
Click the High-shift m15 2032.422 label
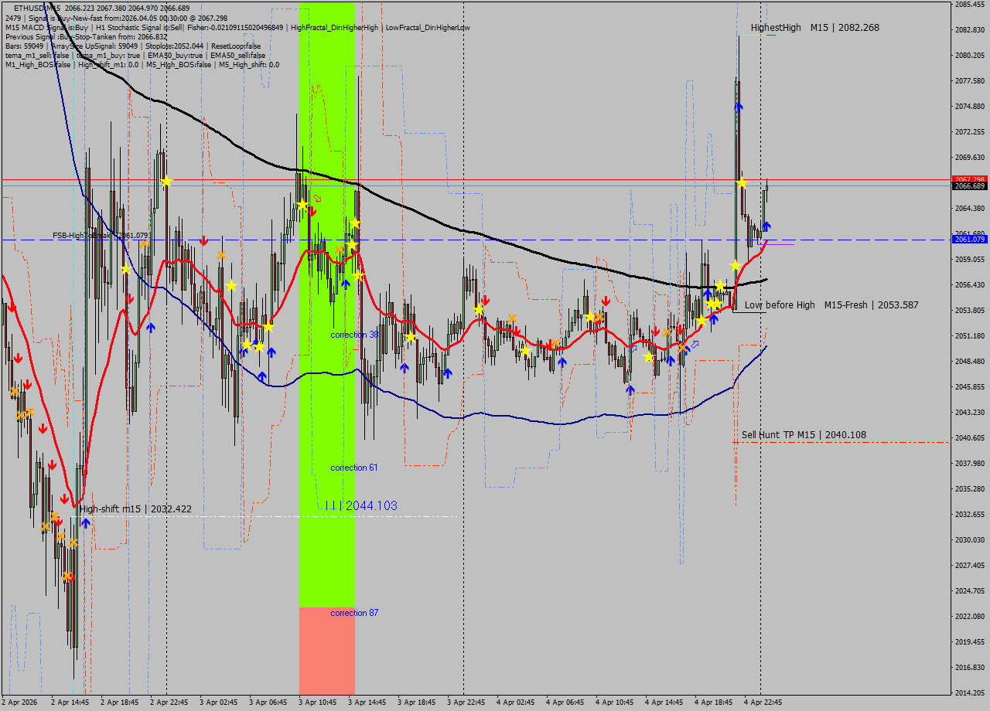[135, 509]
